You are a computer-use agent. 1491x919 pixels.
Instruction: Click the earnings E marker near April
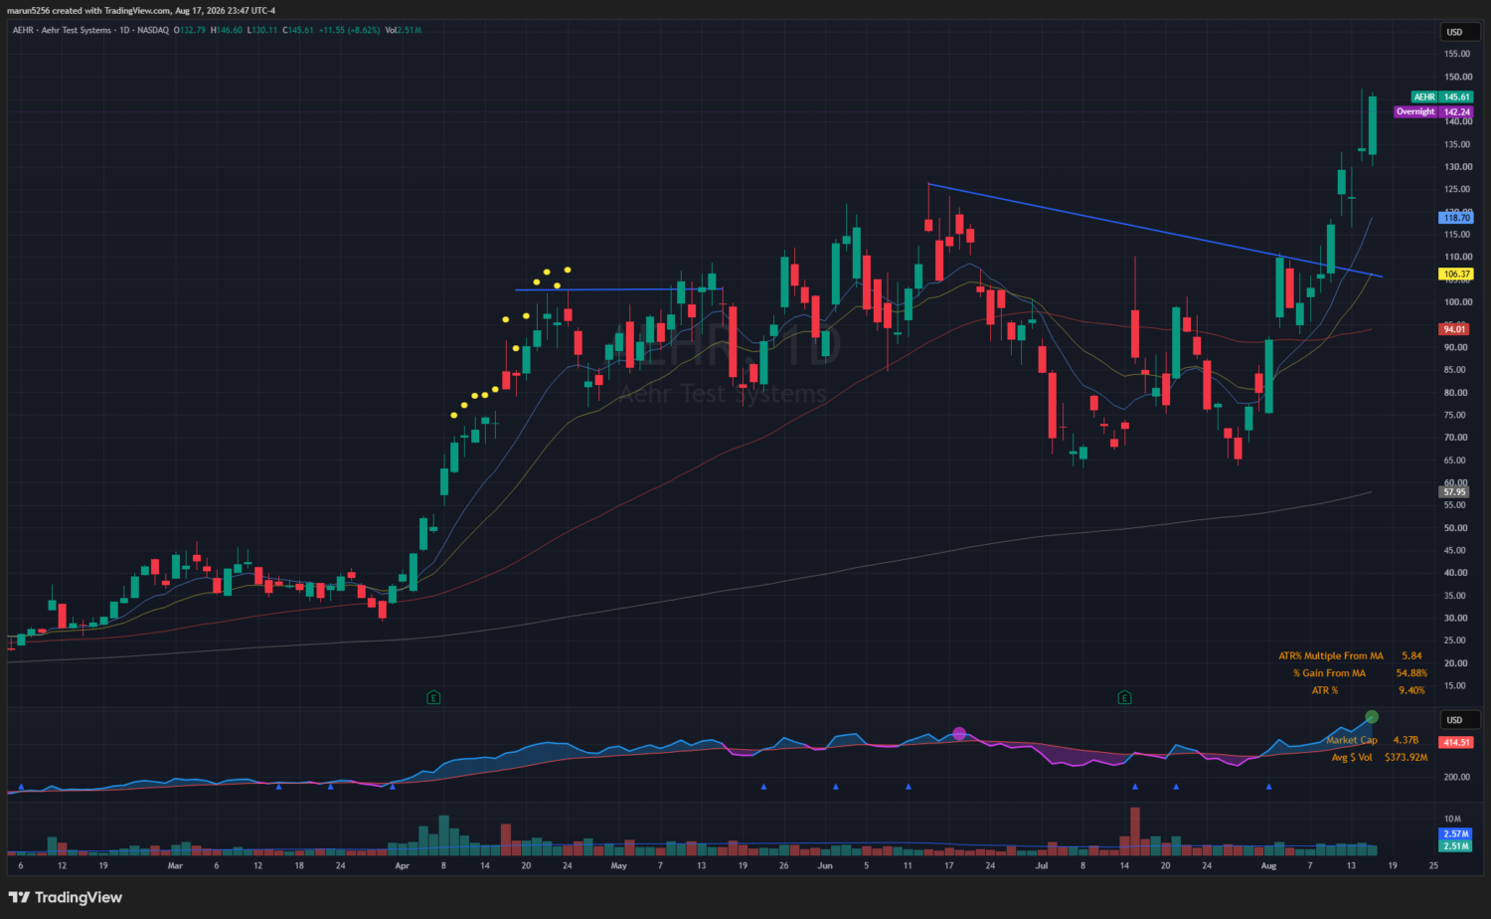click(433, 697)
